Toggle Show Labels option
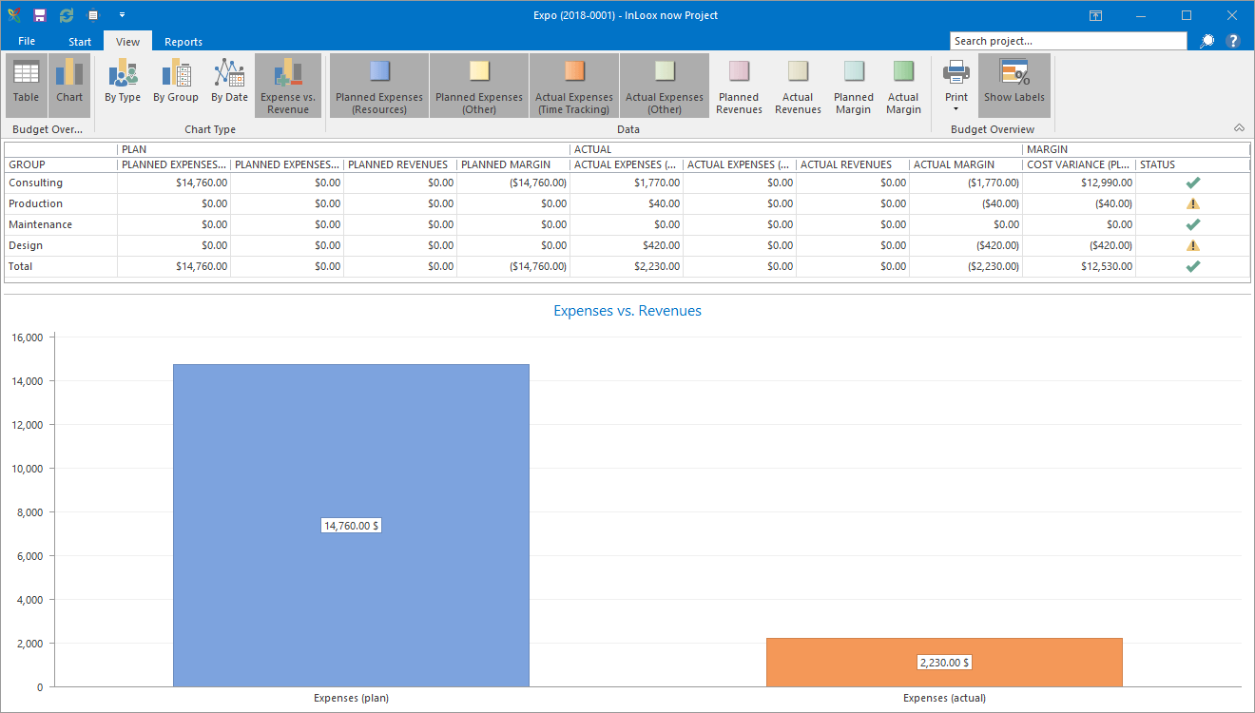 click(1014, 85)
